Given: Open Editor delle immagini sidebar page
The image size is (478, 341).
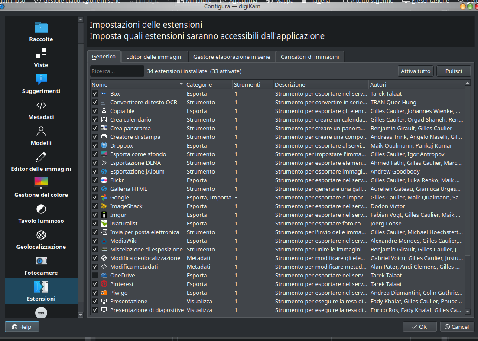Looking at the screenshot, I should point(41,161).
